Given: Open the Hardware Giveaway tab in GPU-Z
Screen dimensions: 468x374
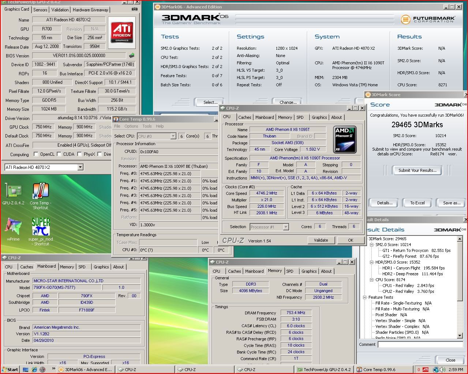Looking at the screenshot, I should (x=90, y=10).
